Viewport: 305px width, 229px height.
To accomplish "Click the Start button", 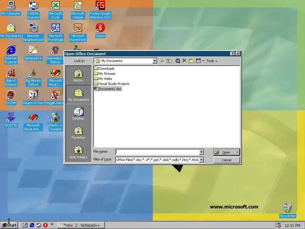I will pos(9,225).
